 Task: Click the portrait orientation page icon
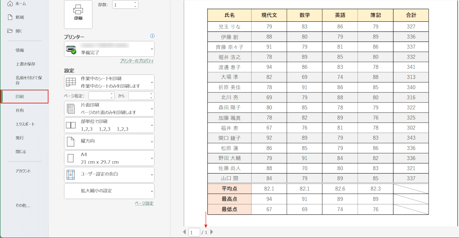point(71,142)
